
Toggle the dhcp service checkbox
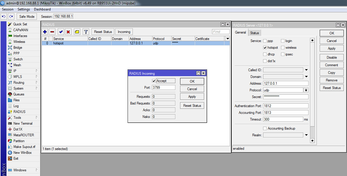click(x=265, y=54)
